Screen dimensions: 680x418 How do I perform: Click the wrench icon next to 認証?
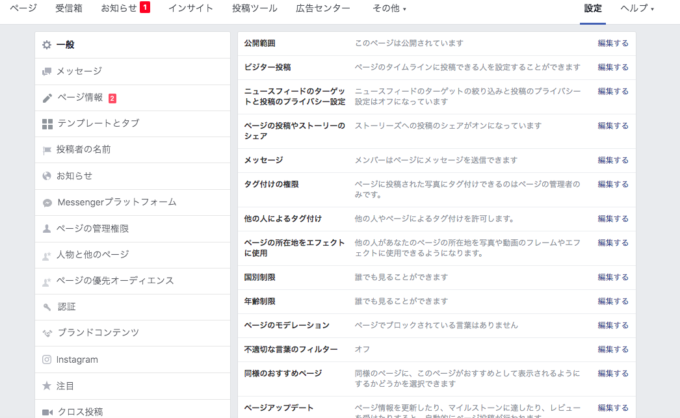(46, 307)
